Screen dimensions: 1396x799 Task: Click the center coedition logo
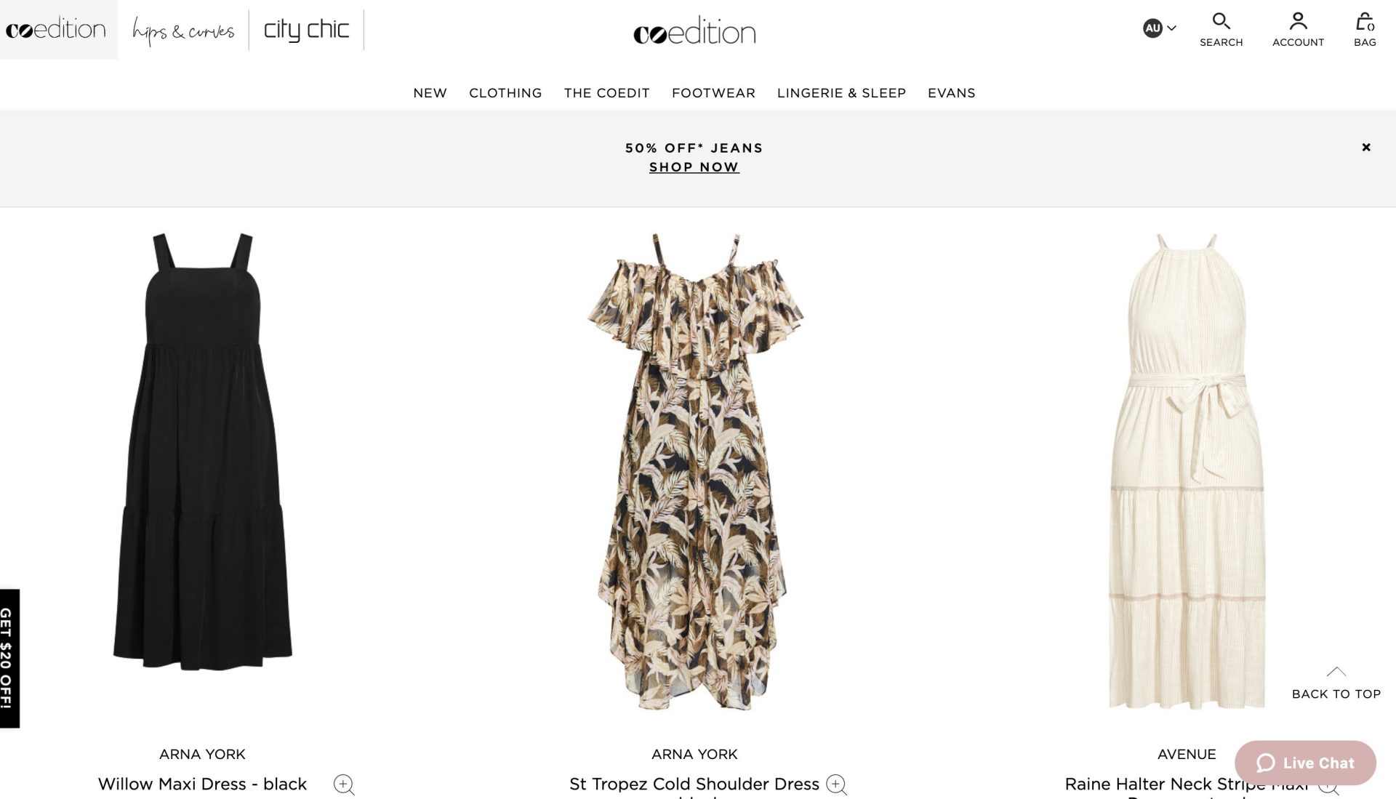click(x=694, y=32)
